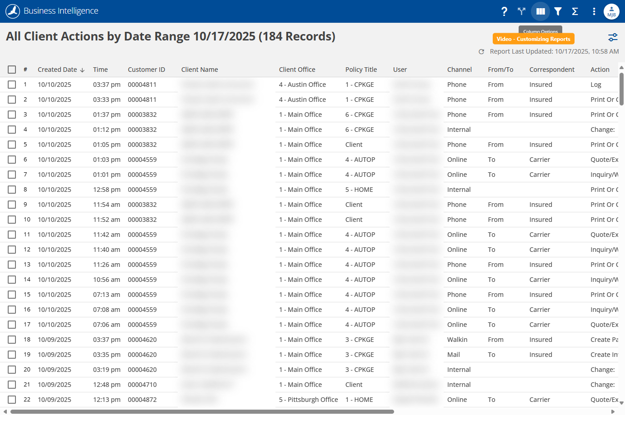
Task: Select checkbox of row 10
Action: 12,220
